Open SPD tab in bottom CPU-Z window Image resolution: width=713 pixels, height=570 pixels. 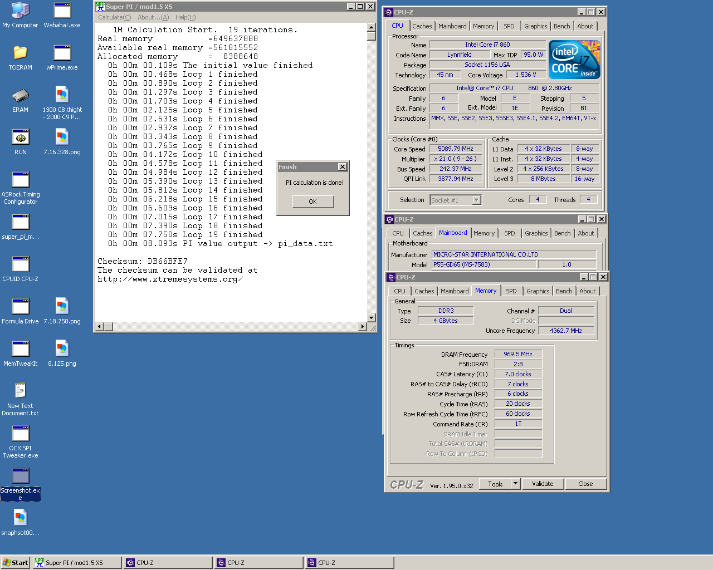511,291
